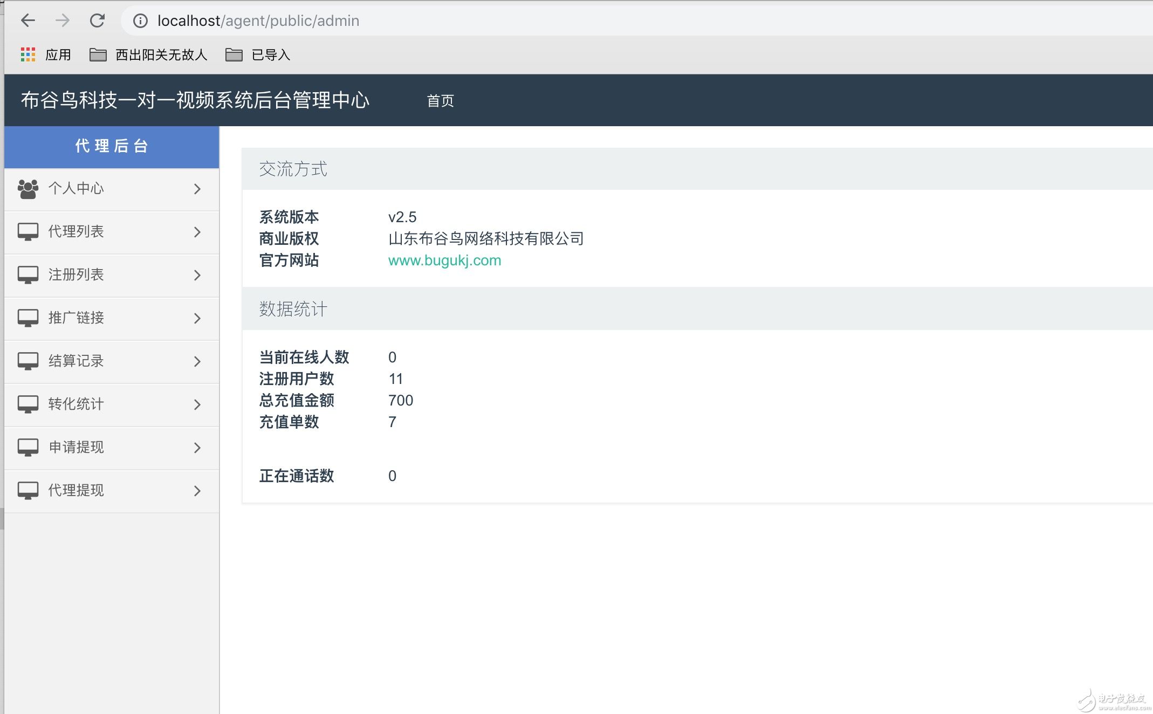Expand 结算记录 with its chevron
Image resolution: width=1153 pixels, height=714 pixels.
tap(197, 361)
